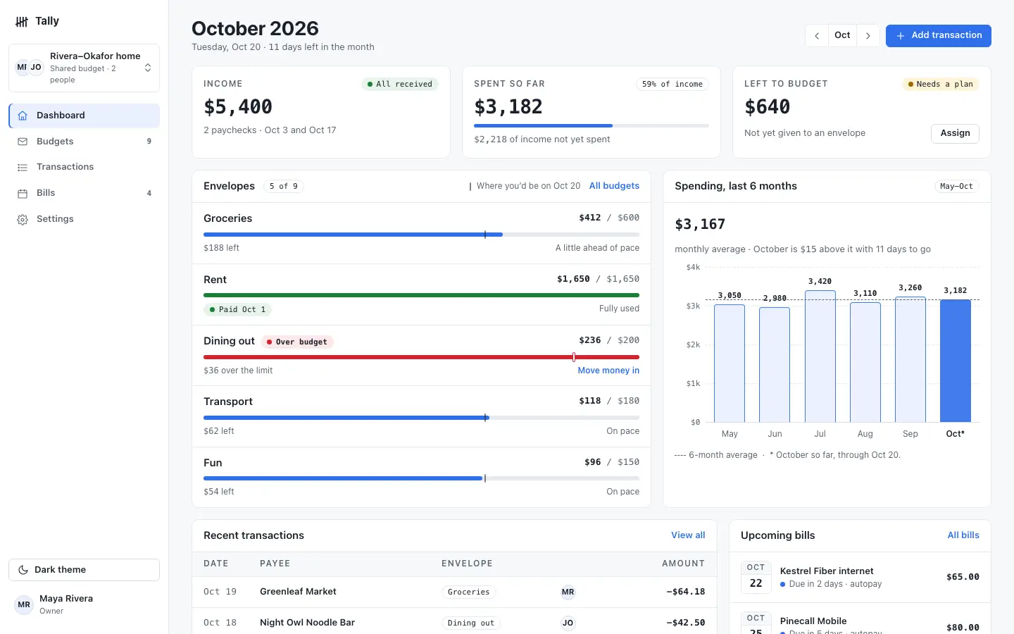Image resolution: width=1014 pixels, height=634 pixels.
Task: Expand the Rivera–Okafor home budget switcher
Action: 84,68
